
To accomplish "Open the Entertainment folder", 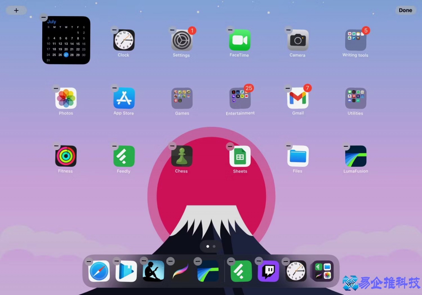I will tap(240, 98).
